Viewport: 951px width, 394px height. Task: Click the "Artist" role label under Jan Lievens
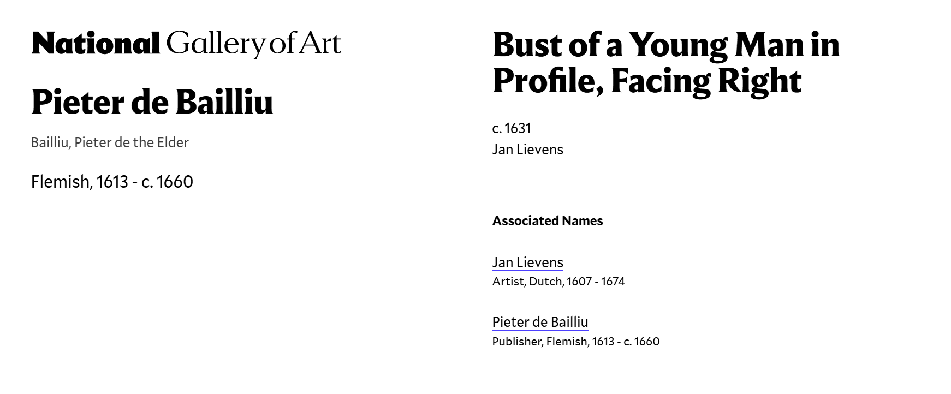coord(508,282)
